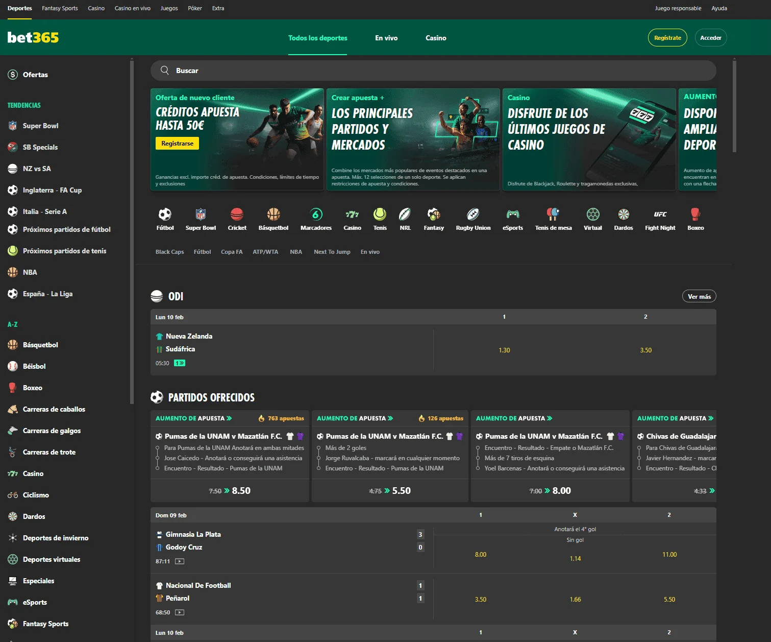The image size is (771, 642).
Task: Open Deportes de invierno in sidebar
Action: [56, 538]
